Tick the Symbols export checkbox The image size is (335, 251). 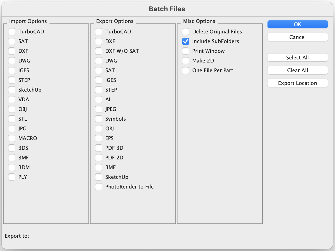click(x=99, y=119)
